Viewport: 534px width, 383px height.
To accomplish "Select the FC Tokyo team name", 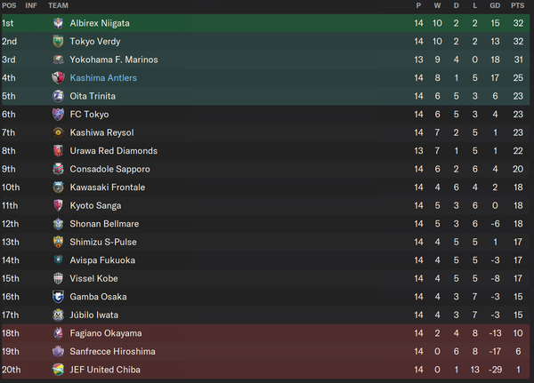I will [x=89, y=115].
